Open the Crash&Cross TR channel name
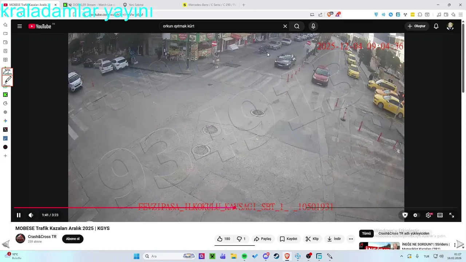This screenshot has width=466, height=262. [x=42, y=237]
